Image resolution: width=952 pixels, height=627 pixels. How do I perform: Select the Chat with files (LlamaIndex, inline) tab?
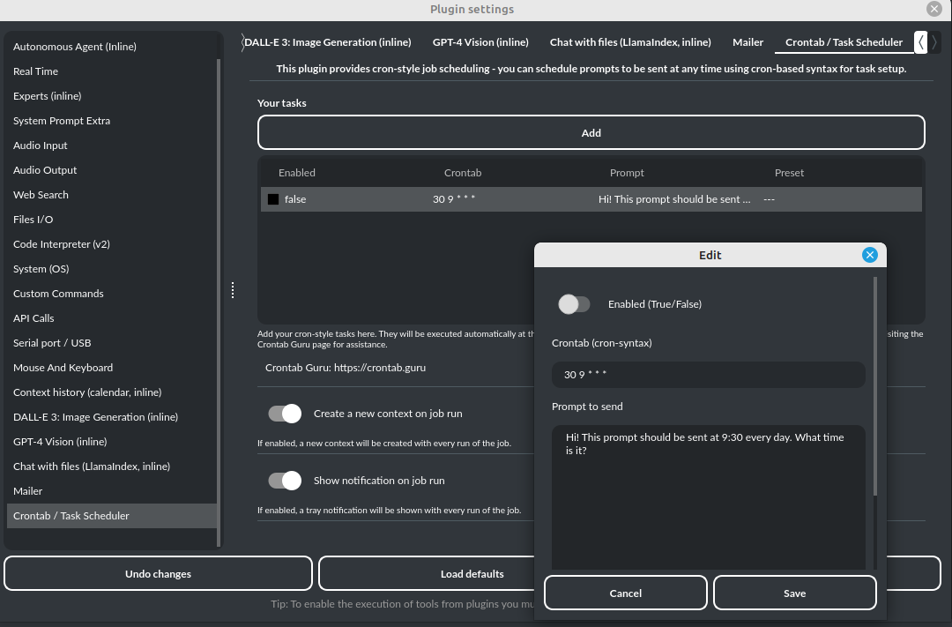pos(630,41)
